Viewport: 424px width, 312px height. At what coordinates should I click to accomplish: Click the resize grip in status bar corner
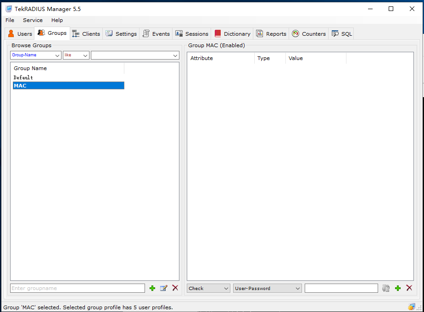[420, 308]
